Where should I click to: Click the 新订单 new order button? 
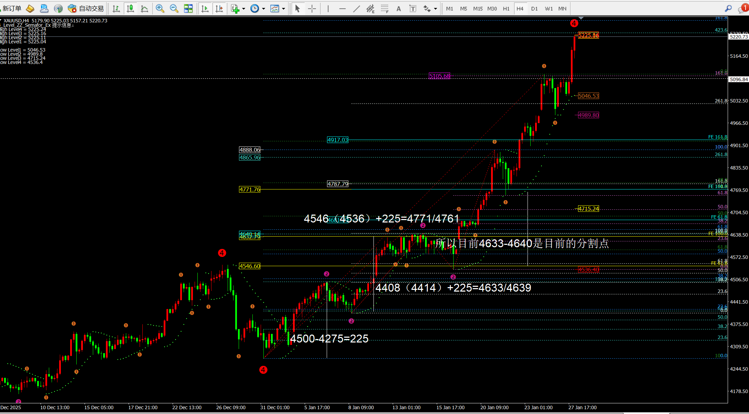[11, 9]
